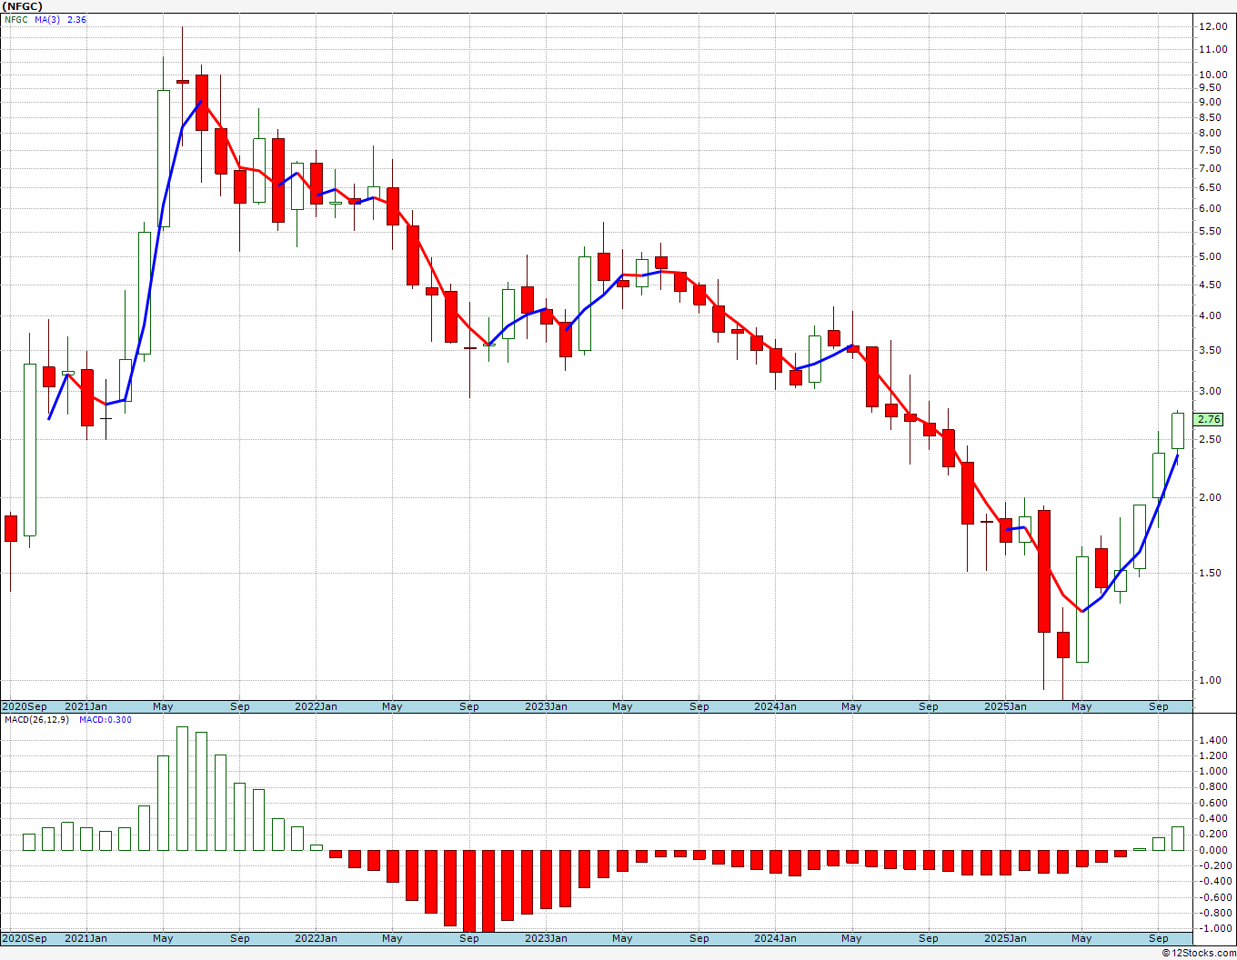
Task: Click the (NFGC) chart title
Action: 23,5
